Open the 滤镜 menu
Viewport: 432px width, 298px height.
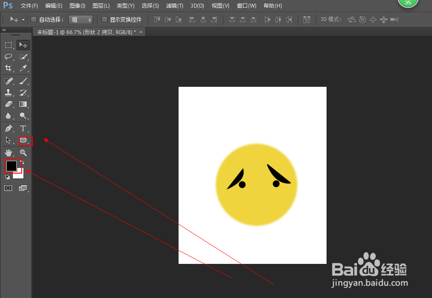[175, 6]
